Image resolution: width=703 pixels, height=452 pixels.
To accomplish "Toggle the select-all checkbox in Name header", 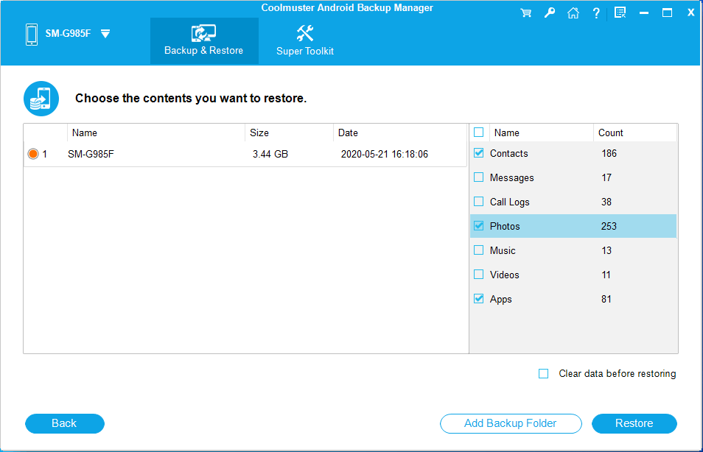I will (479, 133).
